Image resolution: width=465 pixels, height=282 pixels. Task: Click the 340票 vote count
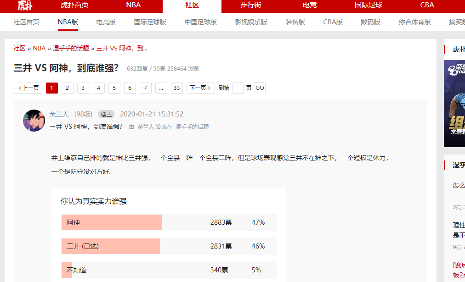[x=219, y=270]
